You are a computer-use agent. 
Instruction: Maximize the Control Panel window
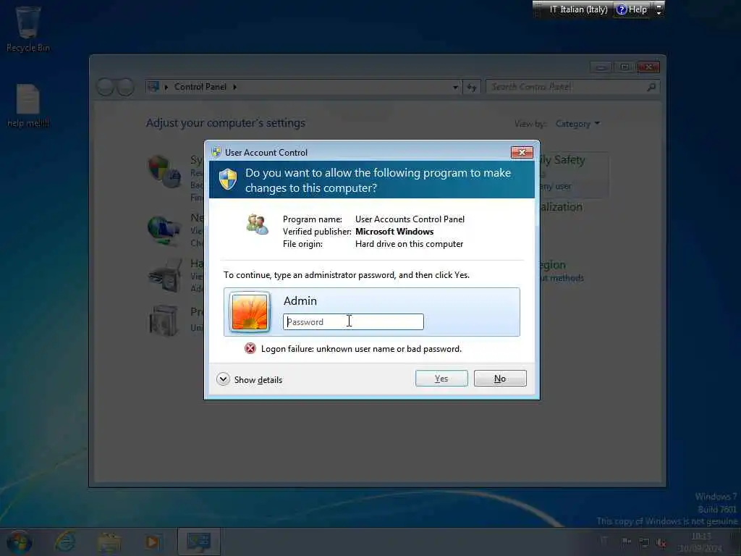click(624, 67)
